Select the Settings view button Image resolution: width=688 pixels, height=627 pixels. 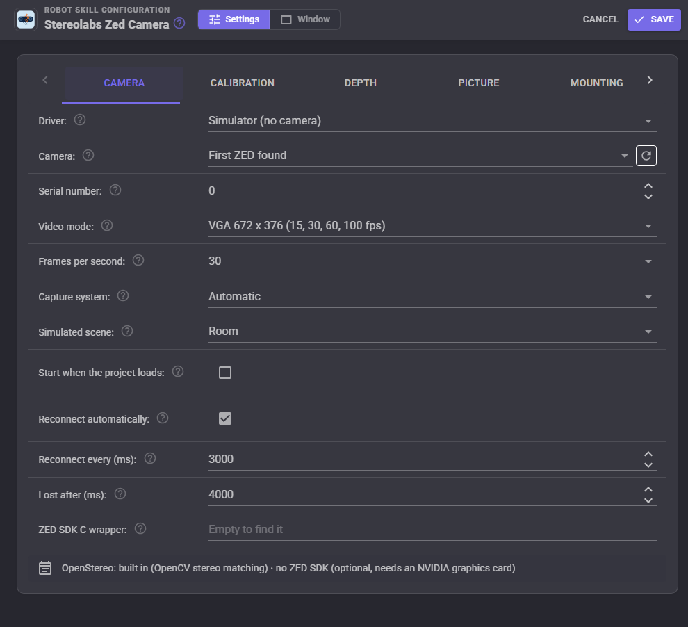click(x=234, y=19)
